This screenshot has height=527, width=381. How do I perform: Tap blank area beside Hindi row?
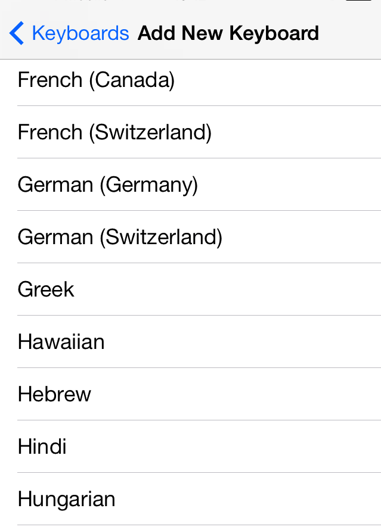(x=238, y=447)
